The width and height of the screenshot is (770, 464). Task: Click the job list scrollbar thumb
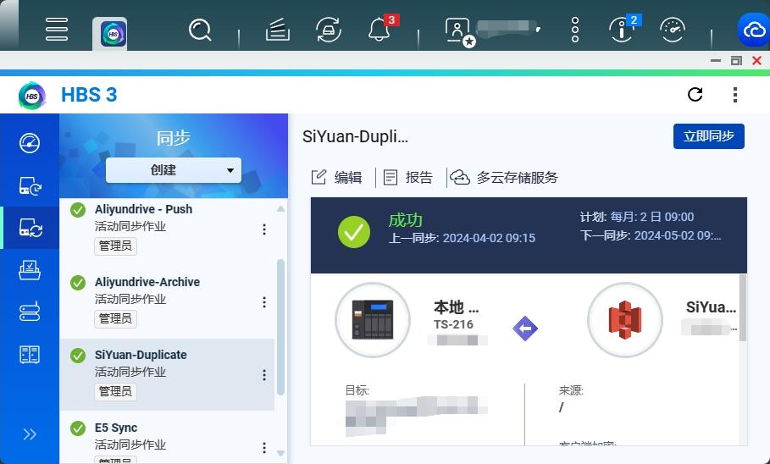tap(280, 327)
